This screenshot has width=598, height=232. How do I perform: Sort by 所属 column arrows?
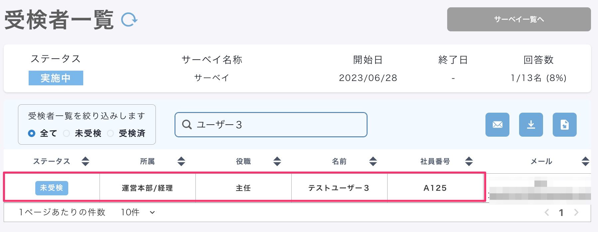(x=181, y=161)
